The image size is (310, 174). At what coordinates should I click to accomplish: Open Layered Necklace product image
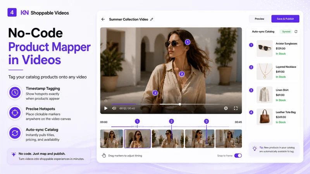(x=265, y=72)
